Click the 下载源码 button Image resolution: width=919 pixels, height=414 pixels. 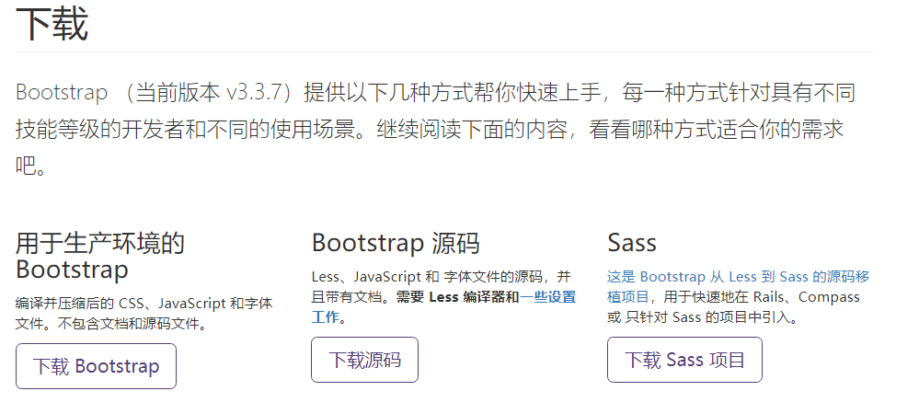pos(364,360)
